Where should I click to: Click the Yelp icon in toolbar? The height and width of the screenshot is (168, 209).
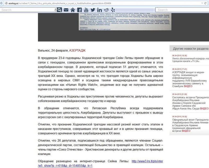tap(113, 10)
